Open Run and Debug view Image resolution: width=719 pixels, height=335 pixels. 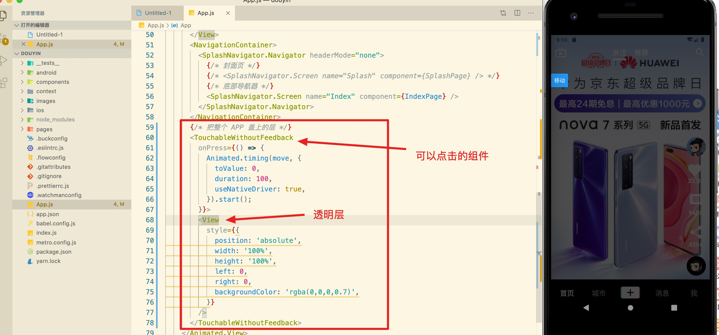pyautogui.click(x=3, y=60)
